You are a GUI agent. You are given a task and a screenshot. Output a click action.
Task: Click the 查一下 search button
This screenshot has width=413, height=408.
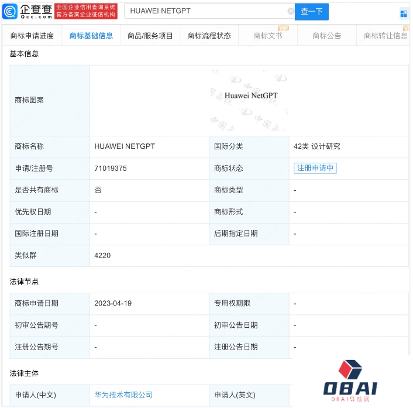[x=312, y=11]
